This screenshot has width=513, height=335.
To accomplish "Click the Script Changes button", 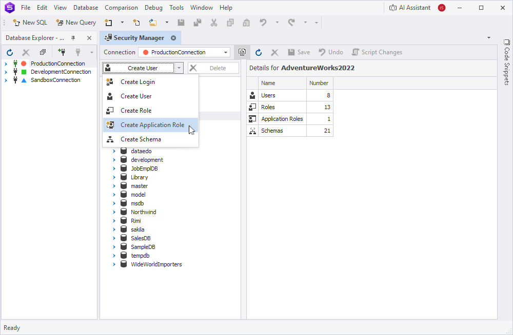I will tap(377, 52).
